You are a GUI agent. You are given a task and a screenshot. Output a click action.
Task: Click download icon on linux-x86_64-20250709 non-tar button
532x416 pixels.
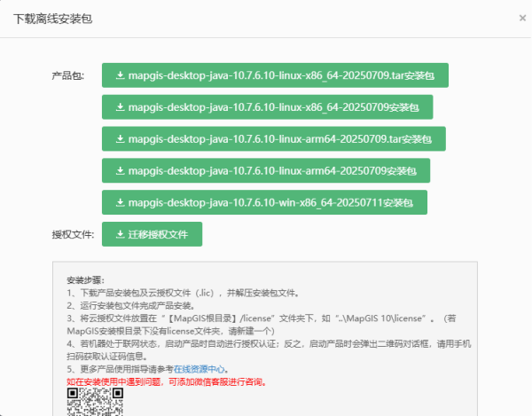coord(120,107)
